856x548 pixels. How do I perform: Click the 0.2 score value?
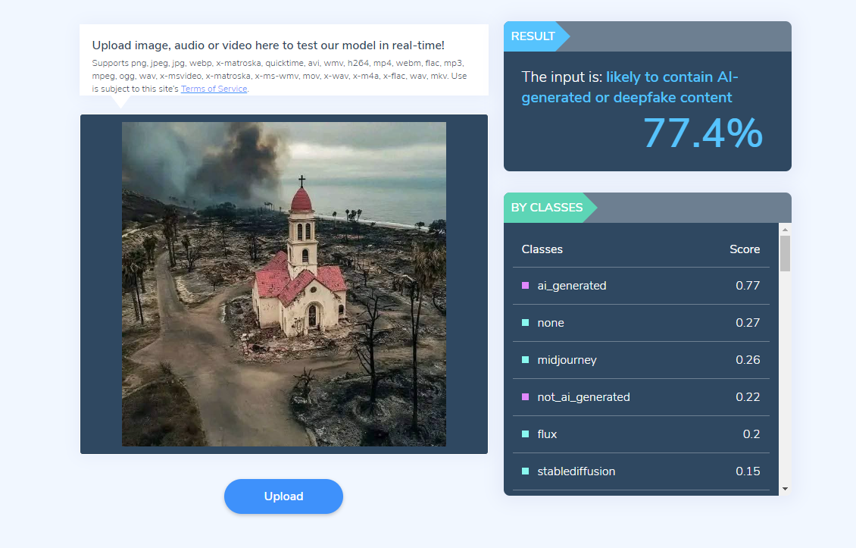point(751,434)
